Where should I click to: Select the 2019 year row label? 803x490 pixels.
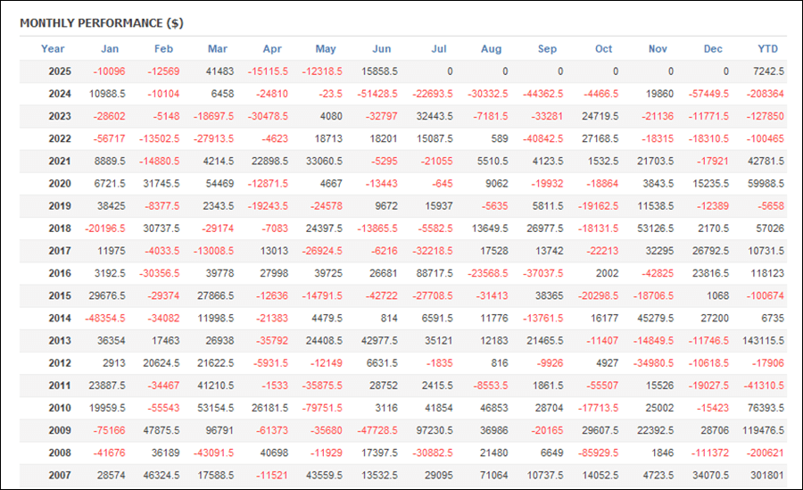pos(60,206)
